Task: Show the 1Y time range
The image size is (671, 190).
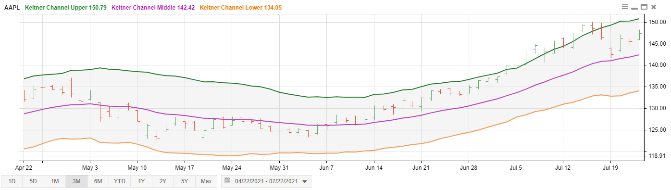Action: coord(141,181)
